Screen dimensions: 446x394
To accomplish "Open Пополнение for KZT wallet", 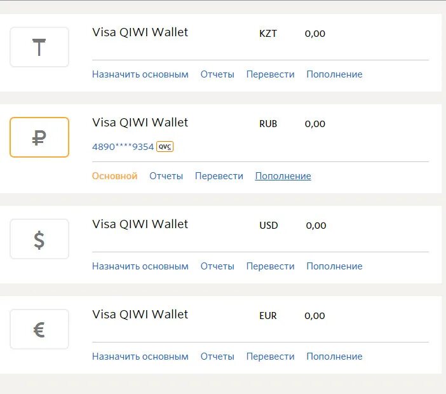I will [x=334, y=74].
